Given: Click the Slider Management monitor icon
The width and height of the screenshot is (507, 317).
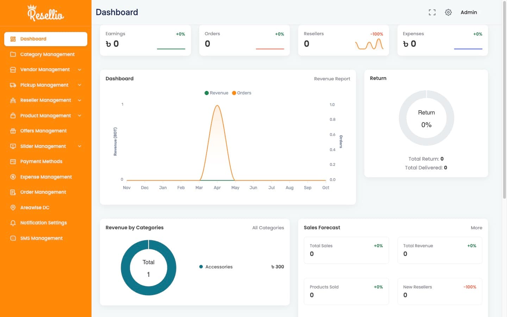Looking at the screenshot, I should coord(13,146).
